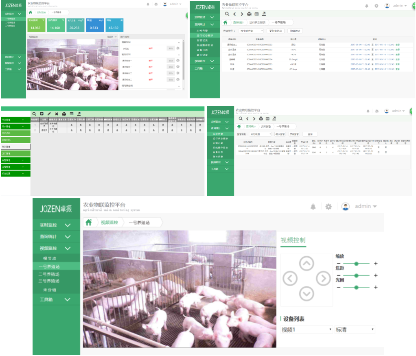
Task: Click the pencil edit icon in the table toolbar
Action: [49, 114]
